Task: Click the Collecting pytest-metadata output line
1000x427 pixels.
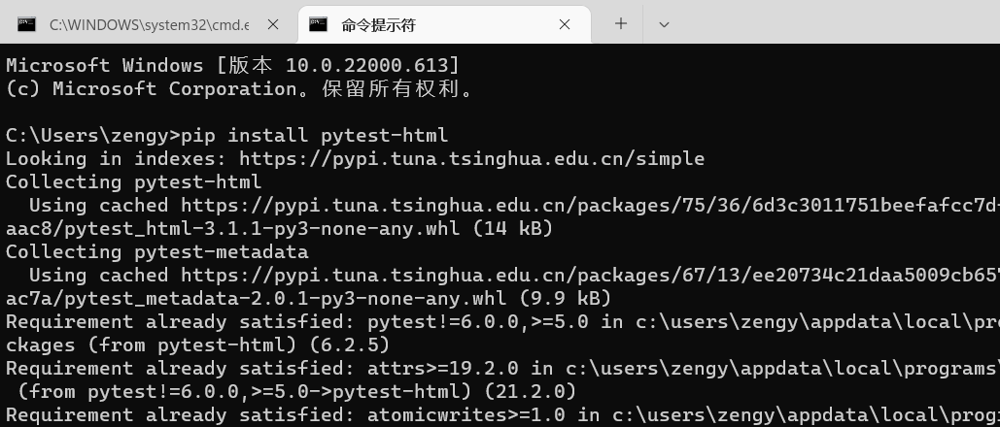Action: point(157,251)
